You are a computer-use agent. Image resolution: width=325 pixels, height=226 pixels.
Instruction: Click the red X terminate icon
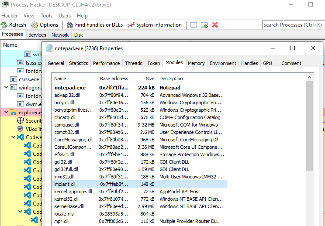pyautogui.click(x=215, y=25)
